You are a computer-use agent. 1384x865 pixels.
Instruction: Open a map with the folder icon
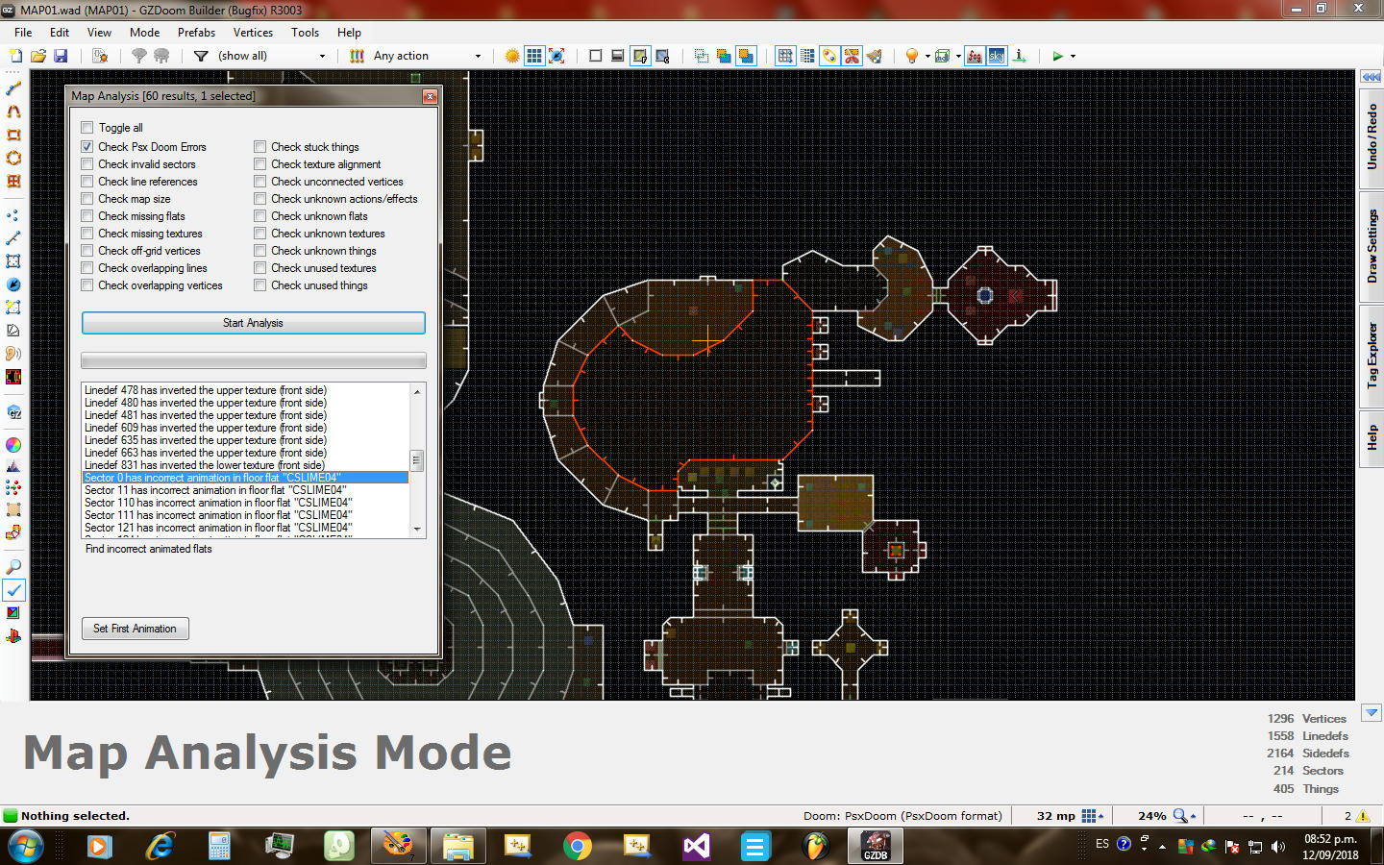coord(38,56)
